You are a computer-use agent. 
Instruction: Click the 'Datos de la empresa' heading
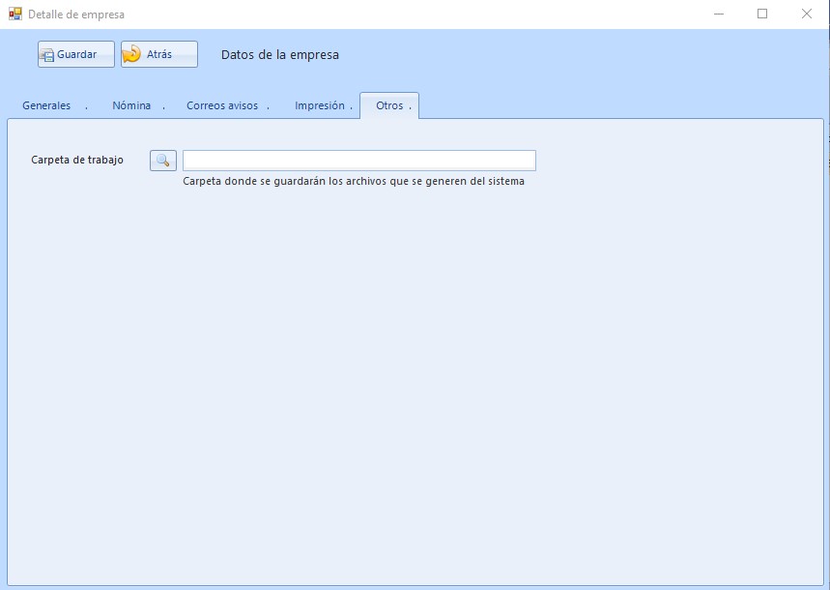280,54
